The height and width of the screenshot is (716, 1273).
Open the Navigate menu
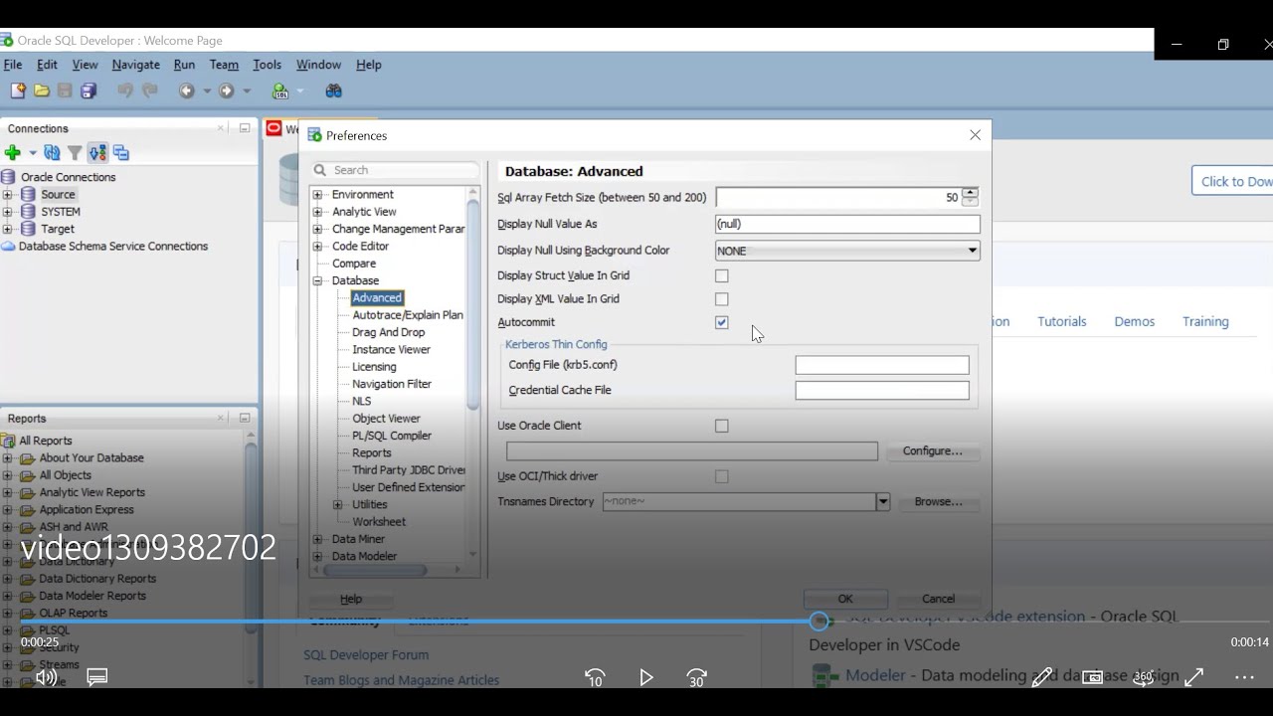click(x=135, y=65)
